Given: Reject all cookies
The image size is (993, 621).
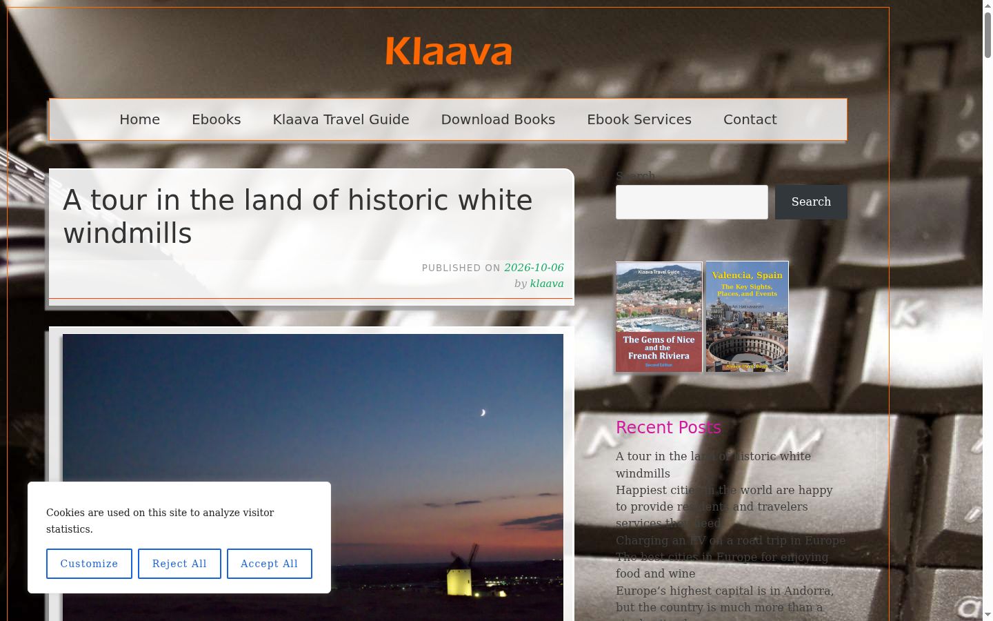Looking at the screenshot, I should [x=179, y=564].
